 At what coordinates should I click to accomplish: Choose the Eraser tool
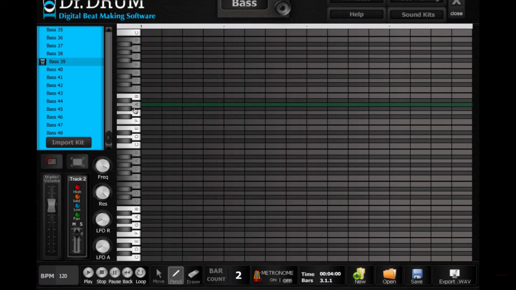[193, 275]
